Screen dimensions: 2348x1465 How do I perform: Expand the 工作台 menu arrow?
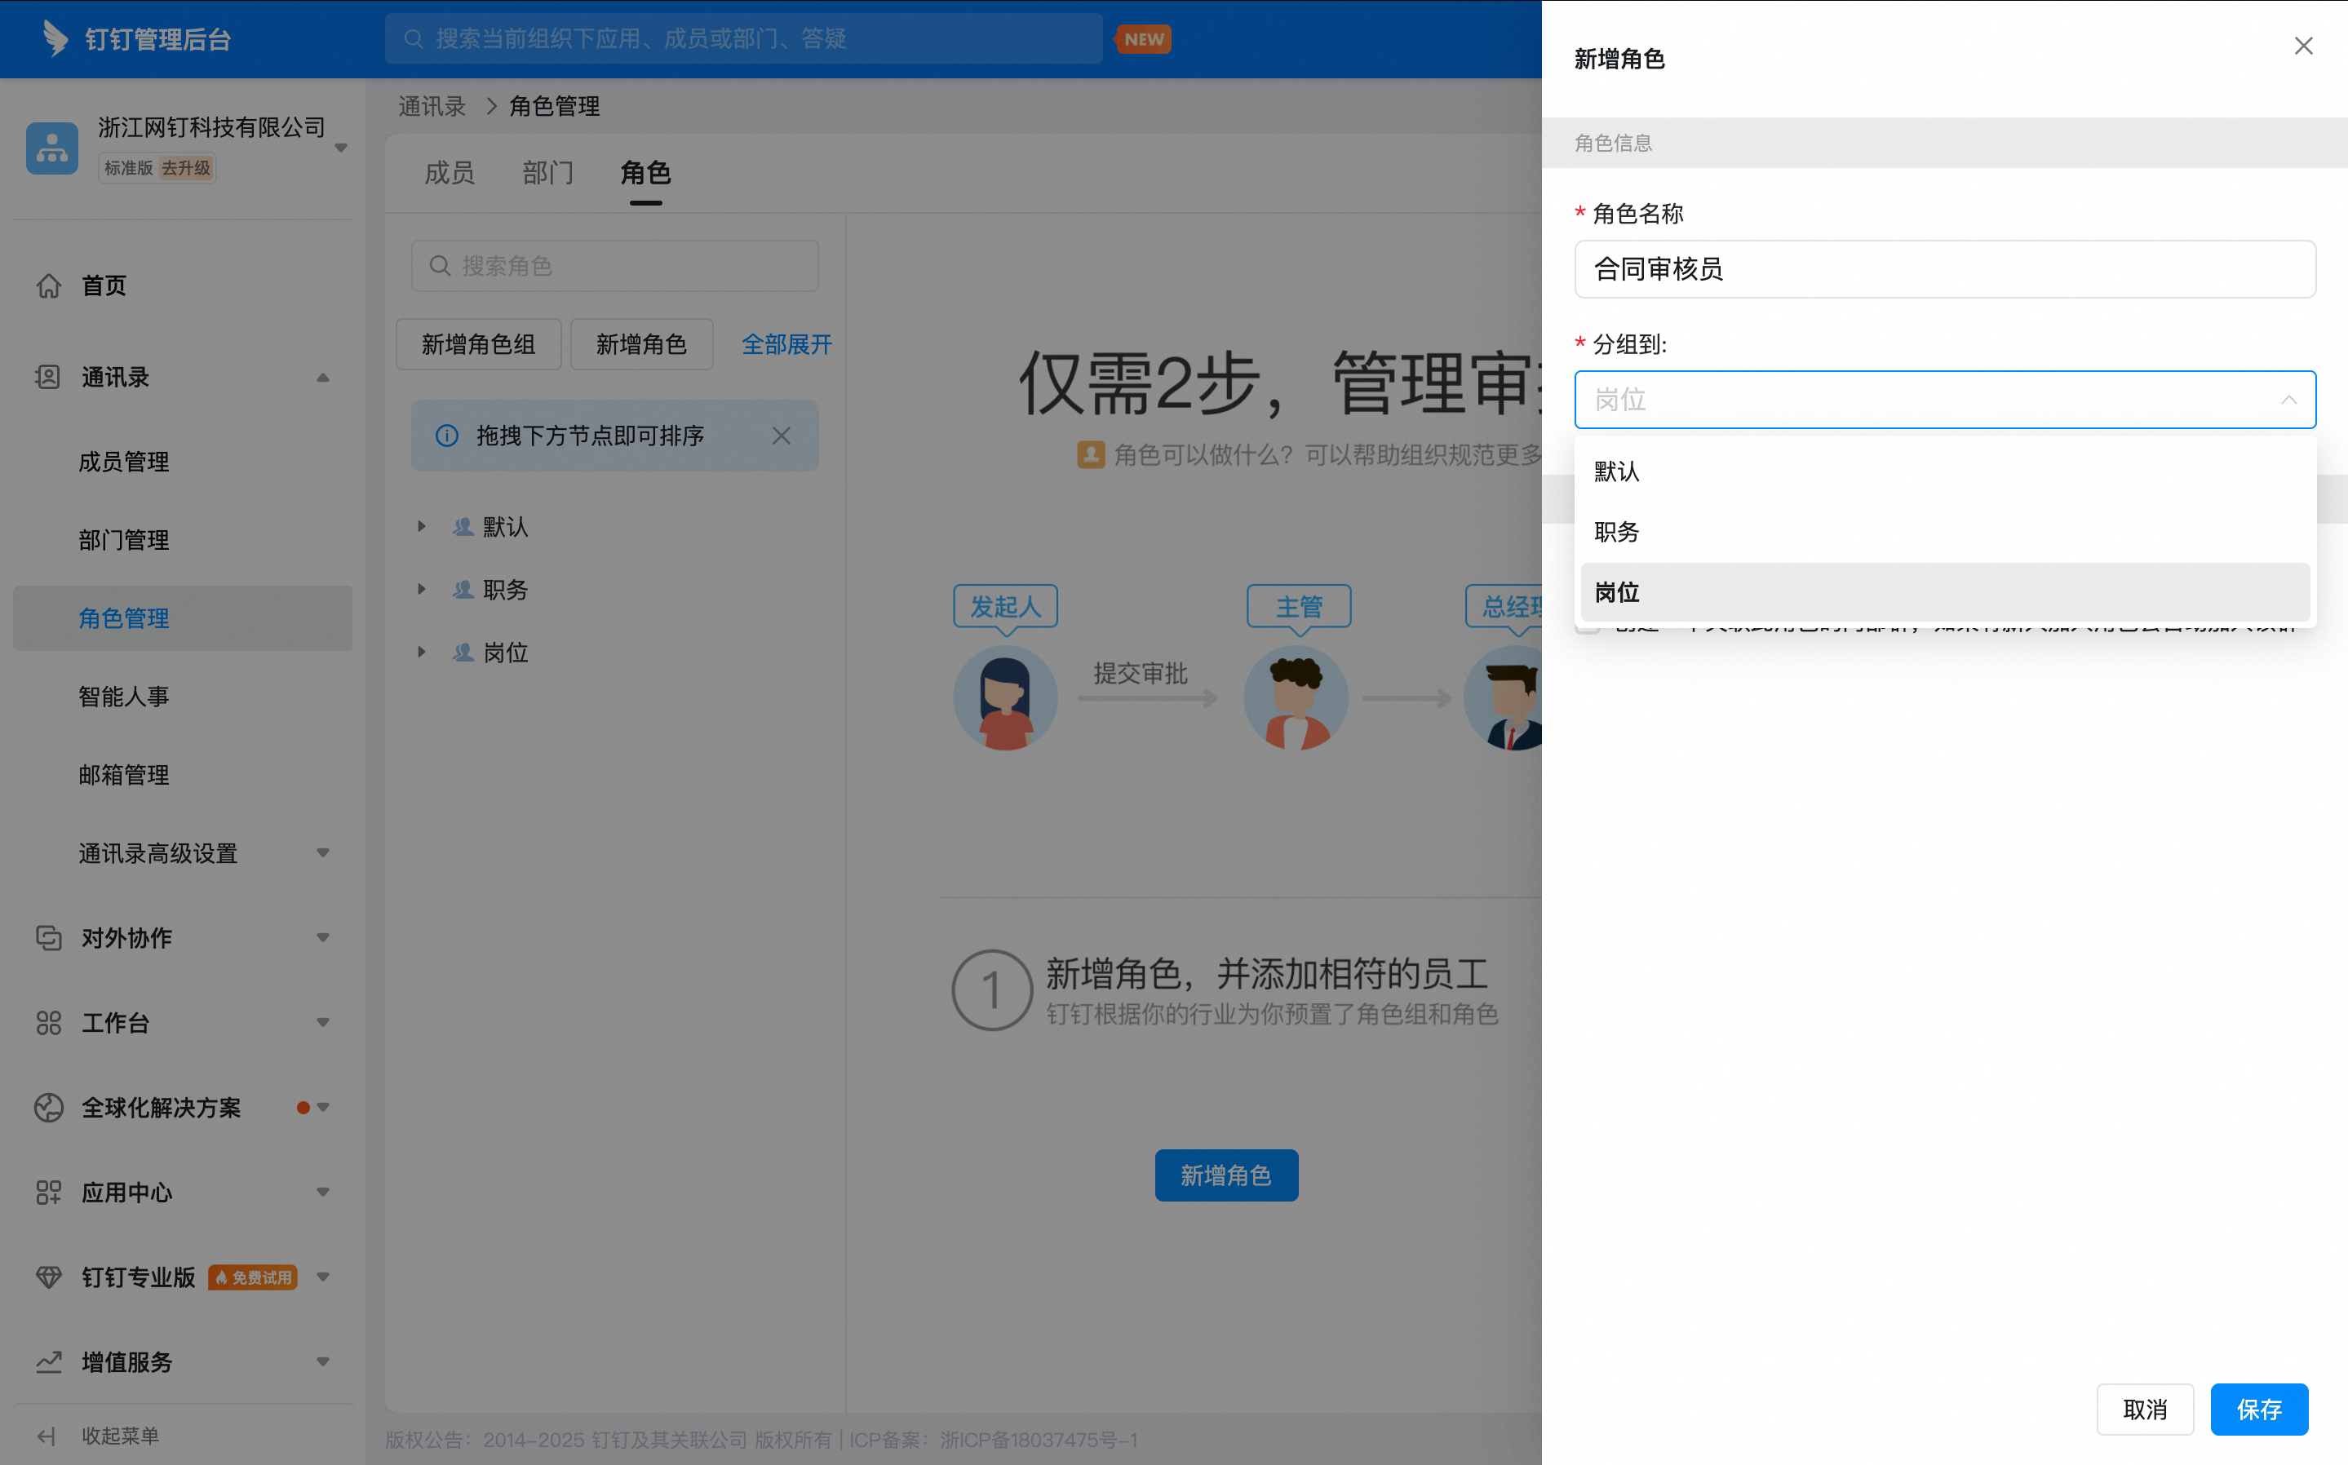323,1022
